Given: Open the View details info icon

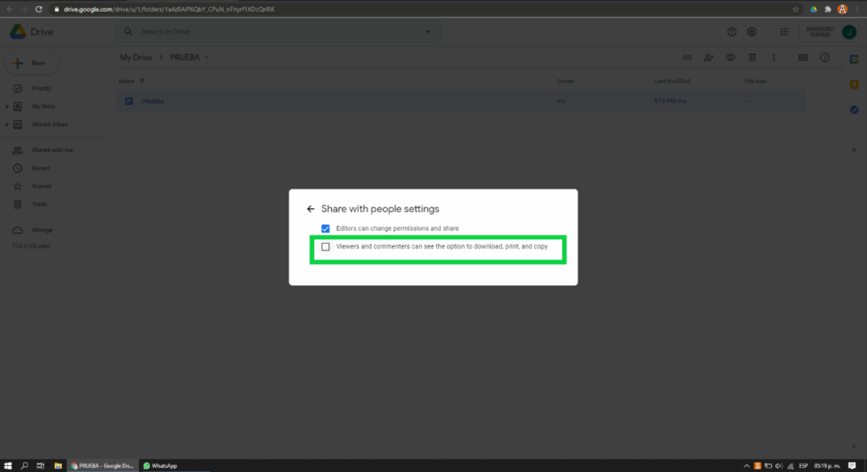Looking at the screenshot, I should click(x=825, y=58).
